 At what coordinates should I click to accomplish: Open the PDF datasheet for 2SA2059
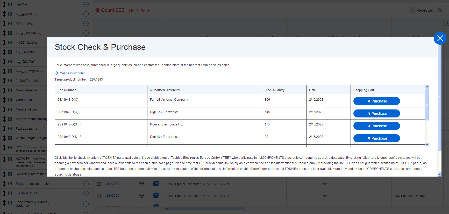[156, 183]
